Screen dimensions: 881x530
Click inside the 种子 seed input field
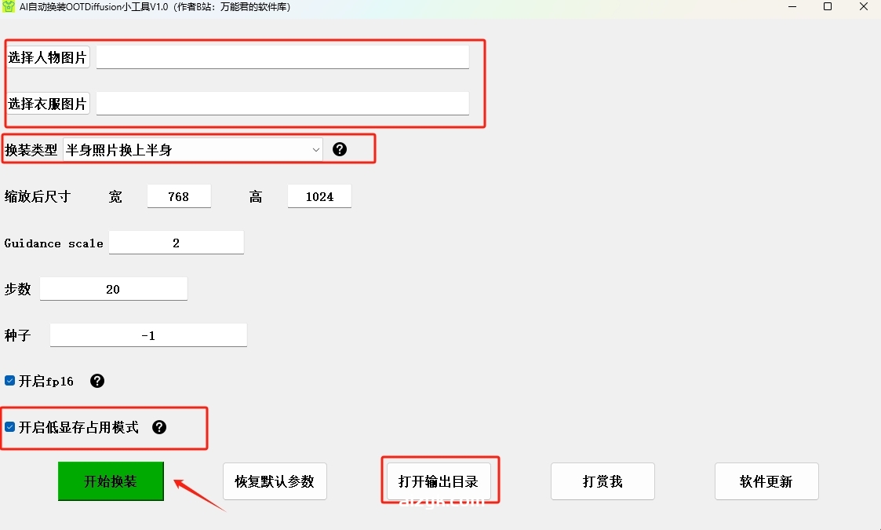tap(147, 334)
